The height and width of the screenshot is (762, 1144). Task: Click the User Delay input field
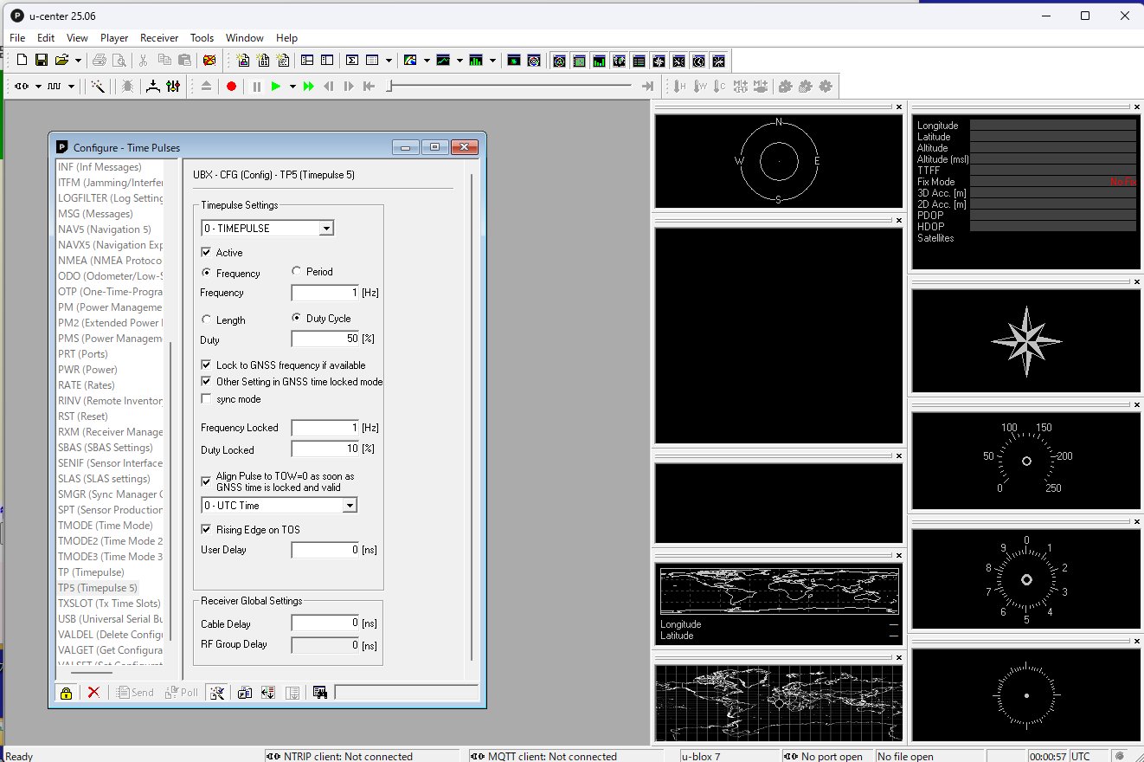325,550
